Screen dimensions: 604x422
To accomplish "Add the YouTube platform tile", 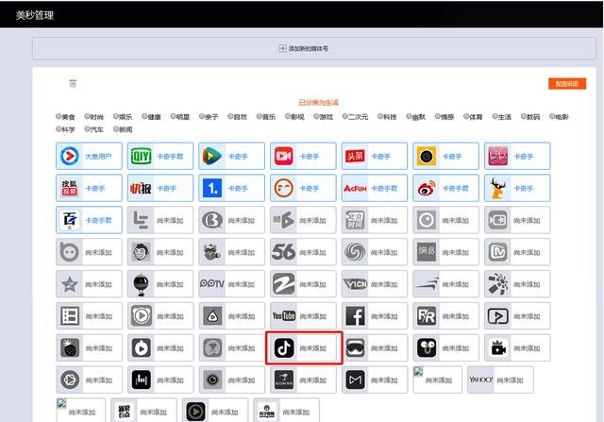I will 303,316.
